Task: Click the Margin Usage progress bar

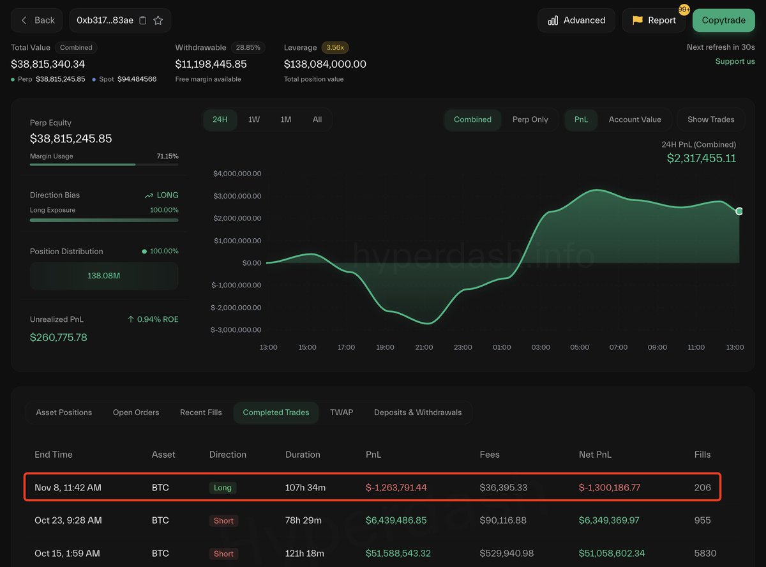Action: 104,165
